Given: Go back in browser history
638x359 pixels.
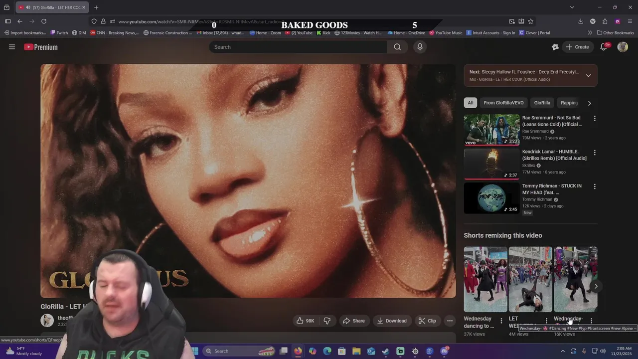Looking at the screenshot, I should point(20,21).
